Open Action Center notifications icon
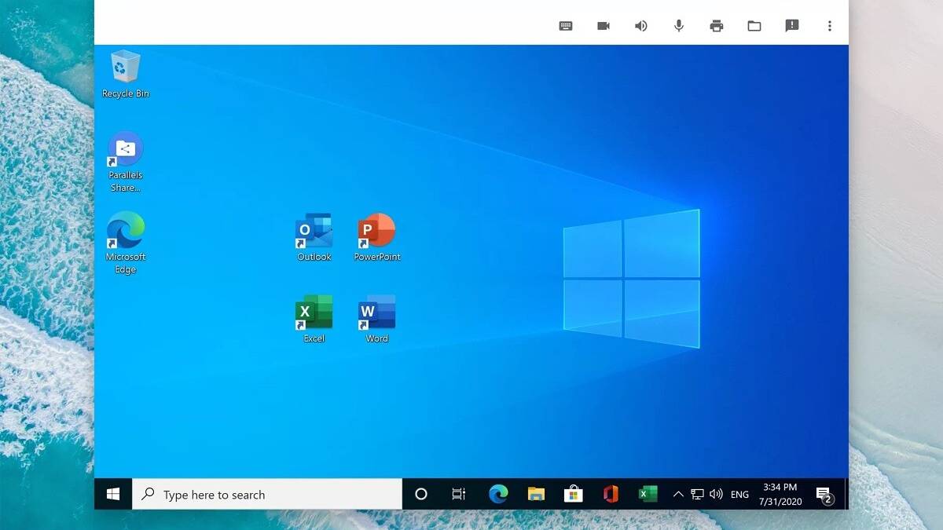Viewport: 943px width, 530px height. point(824,495)
